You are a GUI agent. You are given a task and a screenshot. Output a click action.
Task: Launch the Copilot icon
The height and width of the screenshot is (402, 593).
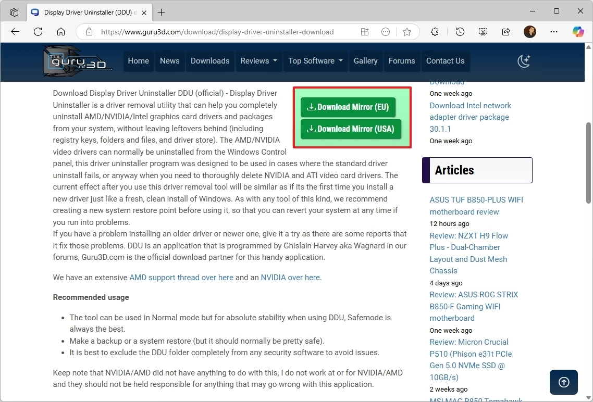coord(578,32)
